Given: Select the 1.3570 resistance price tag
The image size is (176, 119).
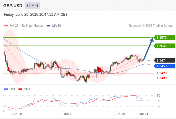Looking at the screenshot, I should coord(164,37).
